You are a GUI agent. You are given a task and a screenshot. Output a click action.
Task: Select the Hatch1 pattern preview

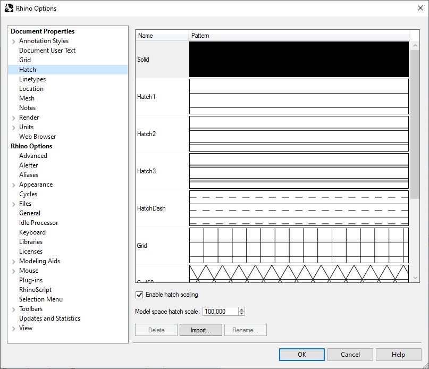(x=299, y=97)
